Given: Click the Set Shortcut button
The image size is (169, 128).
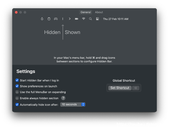Looking at the screenshot, I should click(x=120, y=88).
